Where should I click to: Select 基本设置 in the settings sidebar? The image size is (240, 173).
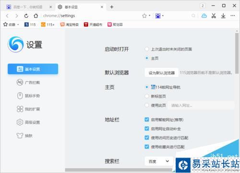(33, 69)
